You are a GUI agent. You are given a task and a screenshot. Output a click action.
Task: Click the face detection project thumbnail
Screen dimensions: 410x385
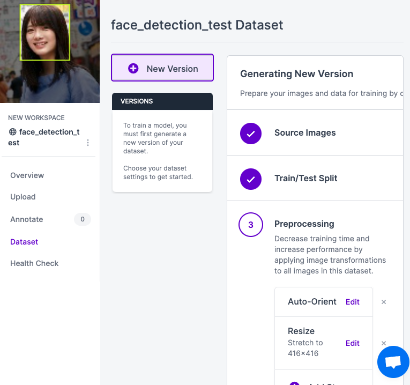coord(49,51)
